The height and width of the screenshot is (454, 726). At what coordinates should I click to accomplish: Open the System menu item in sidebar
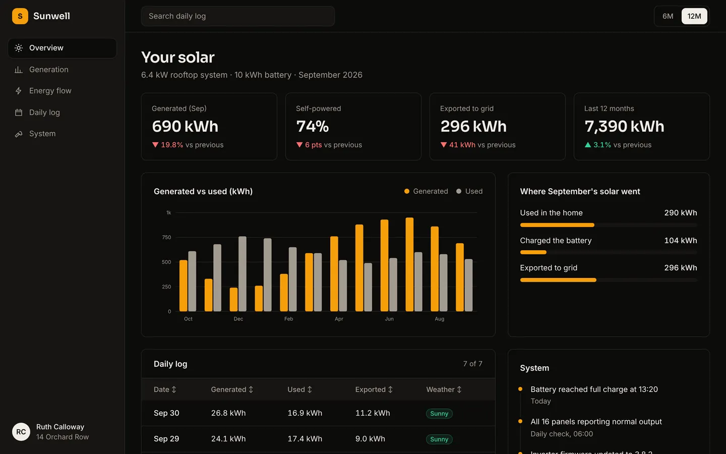coord(63,134)
